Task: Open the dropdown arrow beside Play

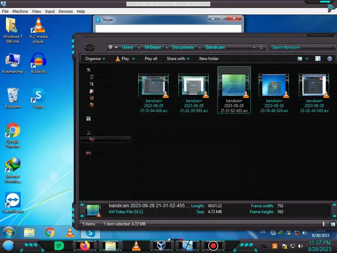Action: point(133,59)
